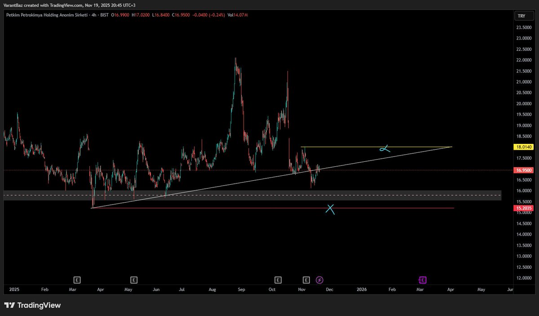Open the purple earnings marker in 2026

click(x=423, y=280)
